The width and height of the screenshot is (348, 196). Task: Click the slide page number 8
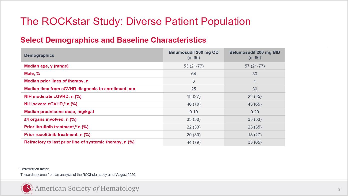tap(339, 190)
